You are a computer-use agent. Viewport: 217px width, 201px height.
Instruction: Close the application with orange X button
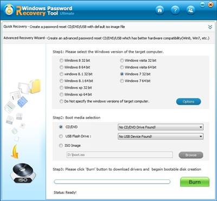[x=210, y=5]
